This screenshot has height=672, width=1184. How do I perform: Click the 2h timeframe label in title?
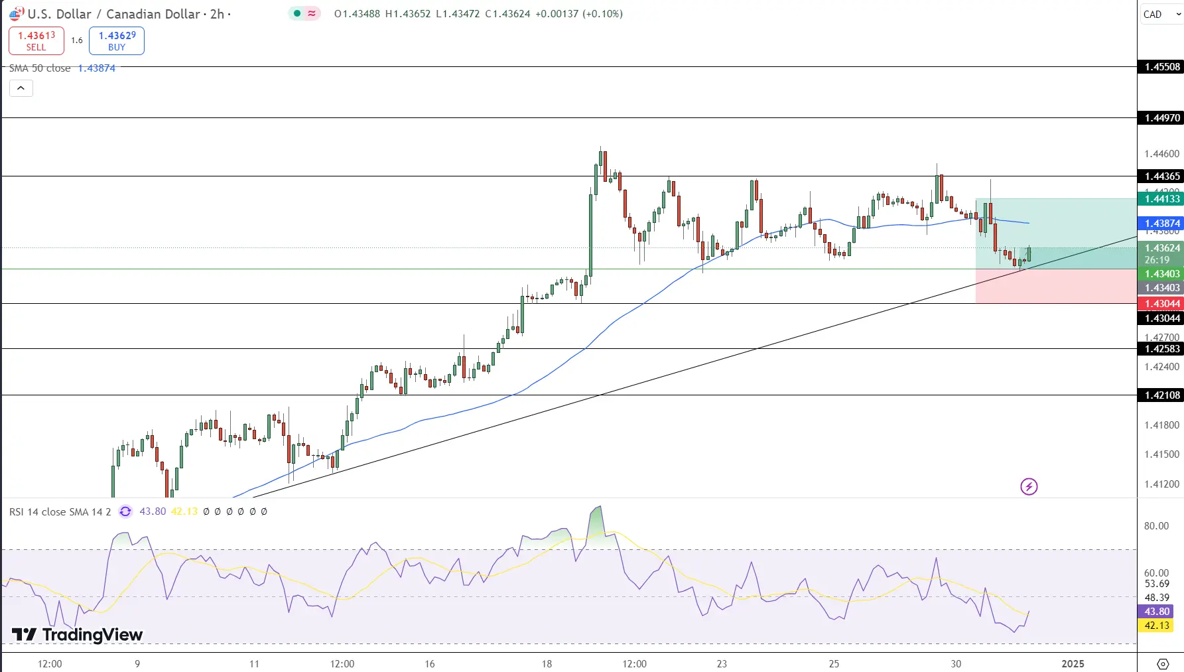pyautogui.click(x=217, y=14)
